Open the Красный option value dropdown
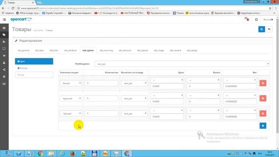279x157 pixels. (71, 98)
